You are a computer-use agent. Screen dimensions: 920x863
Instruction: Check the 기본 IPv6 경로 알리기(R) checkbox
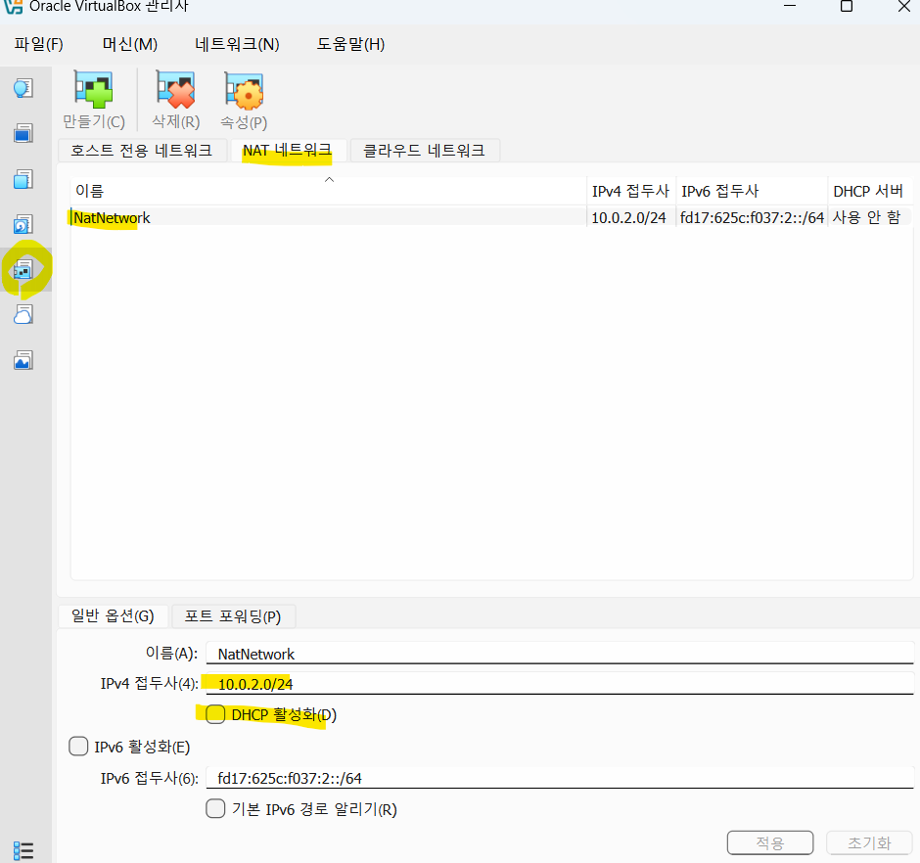click(215, 808)
